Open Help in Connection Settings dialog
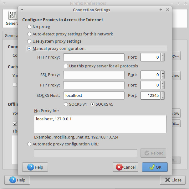The image size is (189, 189). tap(35, 167)
